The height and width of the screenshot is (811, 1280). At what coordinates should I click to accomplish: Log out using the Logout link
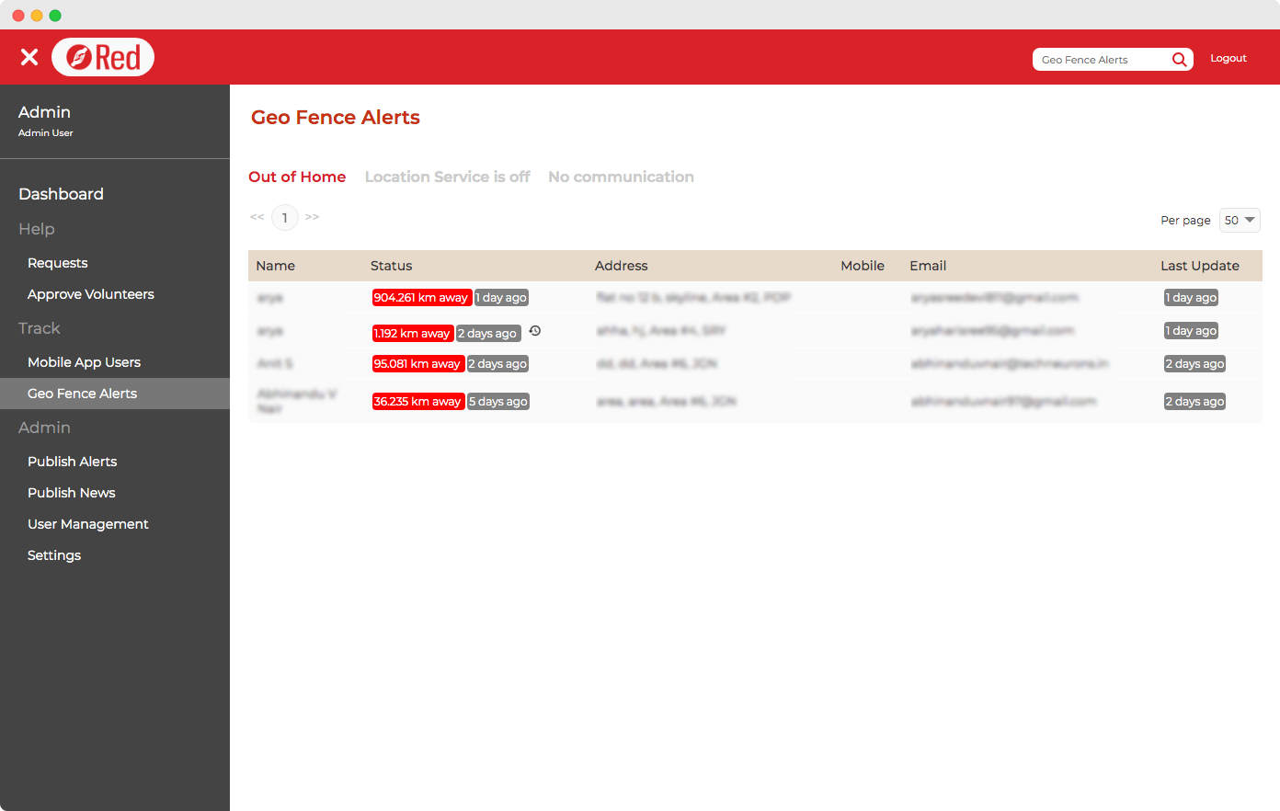pos(1229,58)
